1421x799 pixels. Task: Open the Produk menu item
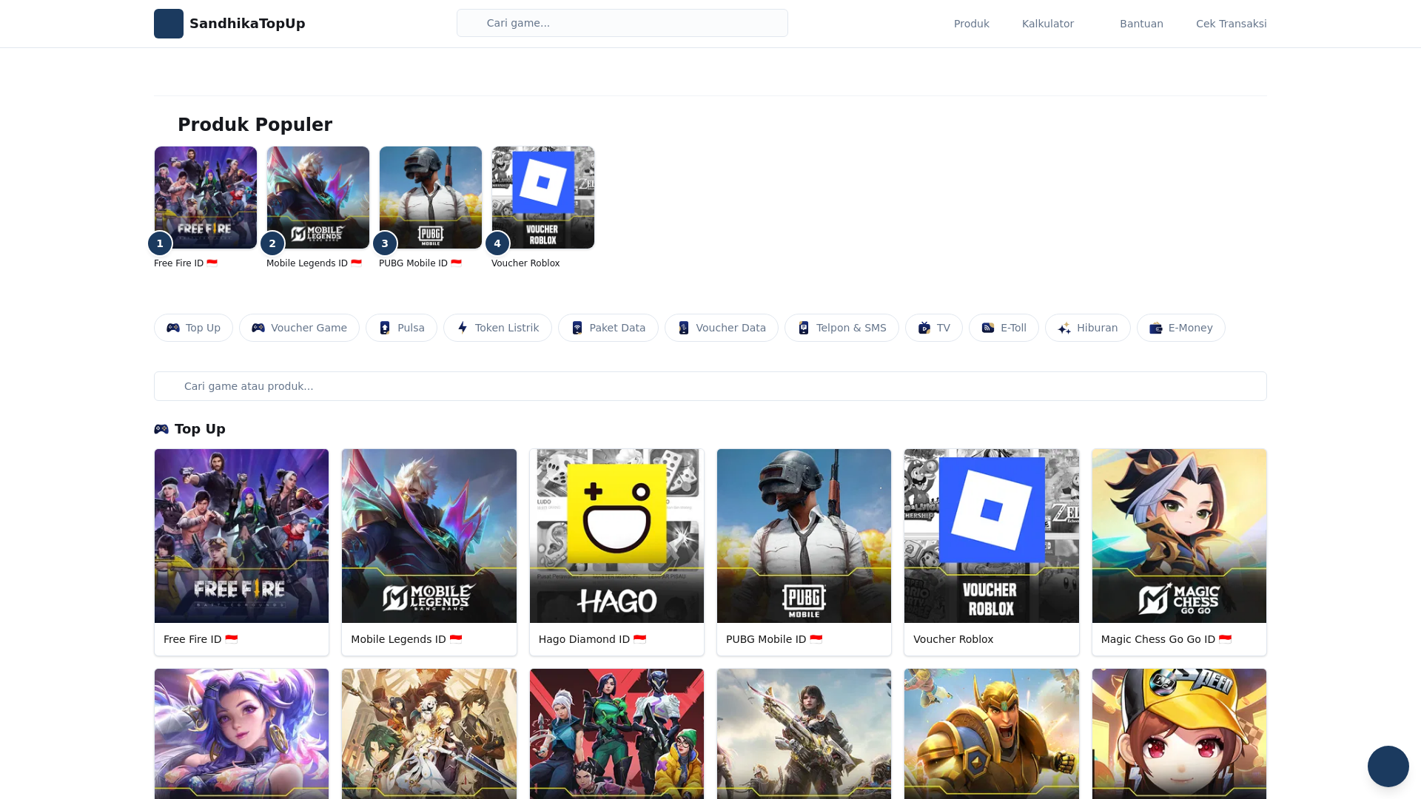(x=971, y=24)
